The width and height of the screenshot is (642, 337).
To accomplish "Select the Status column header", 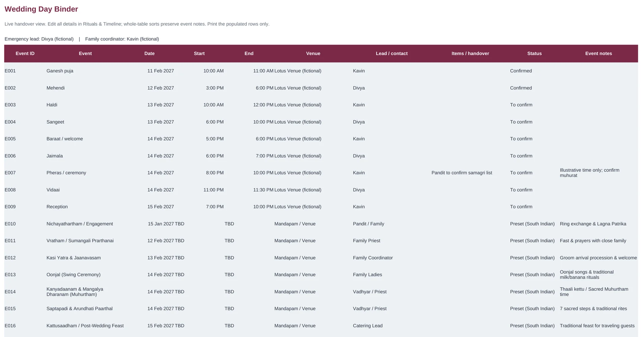I will click(x=535, y=53).
